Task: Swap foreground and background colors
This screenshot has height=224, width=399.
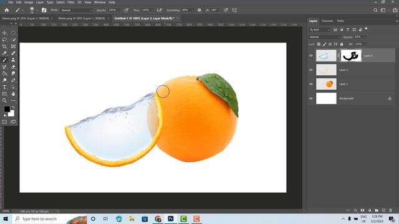Action: click(x=13, y=107)
